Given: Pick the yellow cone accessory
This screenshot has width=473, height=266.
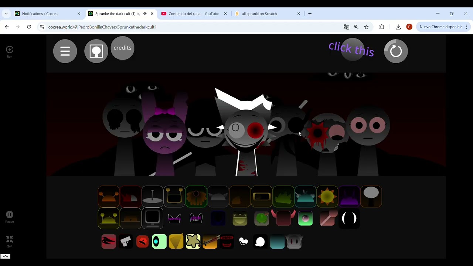Looking at the screenshot, I should 176,242.
